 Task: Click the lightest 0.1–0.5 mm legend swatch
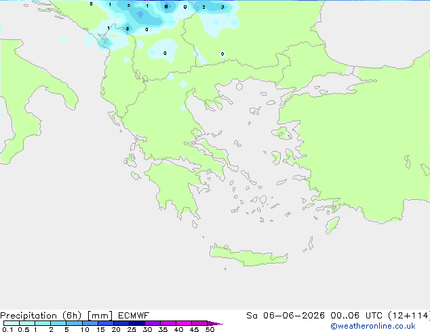click(x=12, y=323)
